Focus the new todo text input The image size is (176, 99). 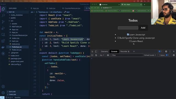coord(128,28)
